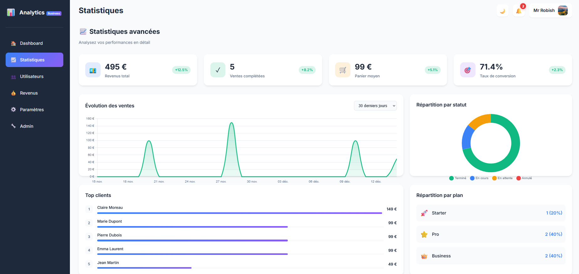Screen dimensions: 579x274
Task: Open notifications bell icon
Action: (x=519, y=11)
